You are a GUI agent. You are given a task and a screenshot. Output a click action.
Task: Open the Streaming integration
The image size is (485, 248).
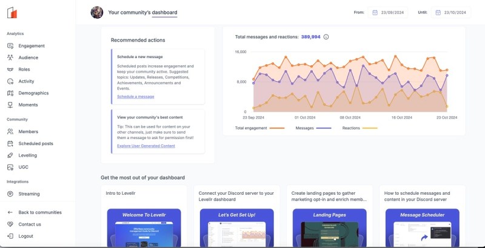[28, 194]
